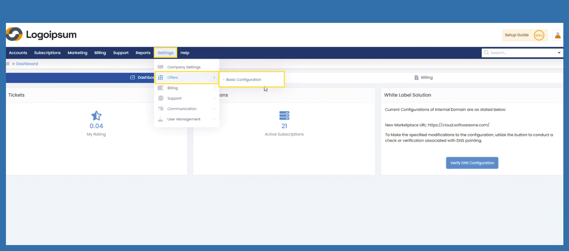This screenshot has width=569, height=251.
Task: Switch to the Billing tab
Action: click(x=424, y=77)
